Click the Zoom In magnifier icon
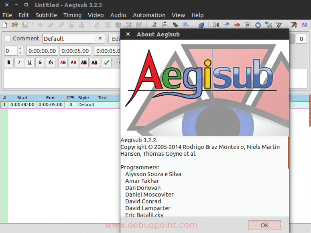Image resolution: width=311 pixels, height=233 pixels. coord(51,25)
